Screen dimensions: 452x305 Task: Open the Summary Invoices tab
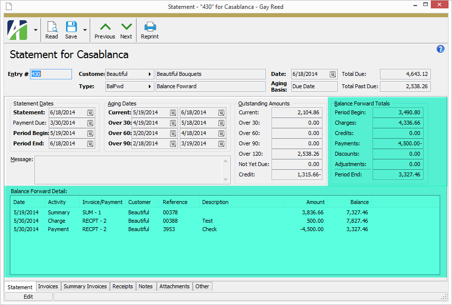(x=85, y=286)
